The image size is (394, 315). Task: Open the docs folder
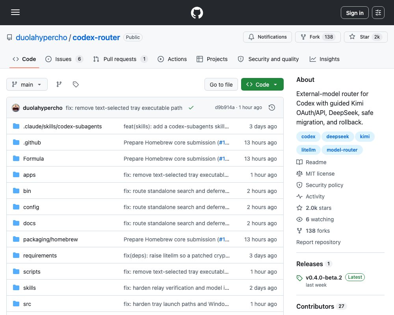[x=30, y=223]
